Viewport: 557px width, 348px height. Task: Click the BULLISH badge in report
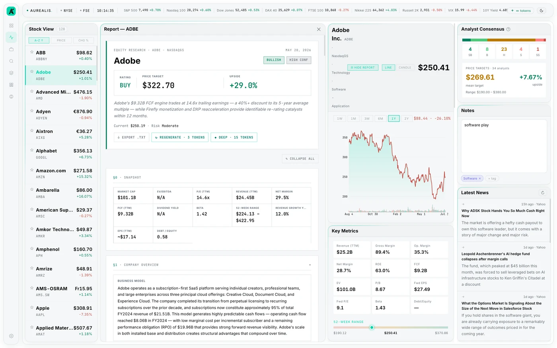click(274, 60)
